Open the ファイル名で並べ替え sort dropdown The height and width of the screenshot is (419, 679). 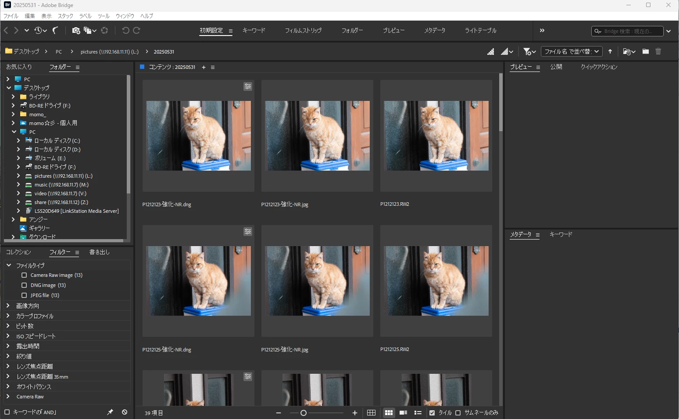point(572,51)
